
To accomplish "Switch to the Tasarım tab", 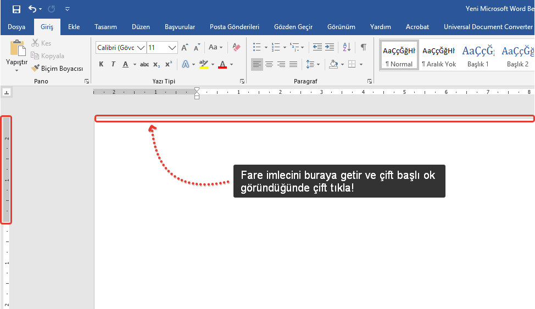I will click(105, 26).
